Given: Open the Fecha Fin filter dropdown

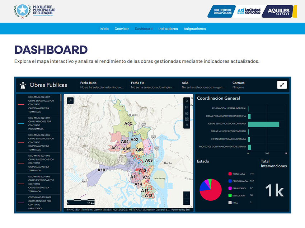Looking at the screenshot, I should (152, 85).
